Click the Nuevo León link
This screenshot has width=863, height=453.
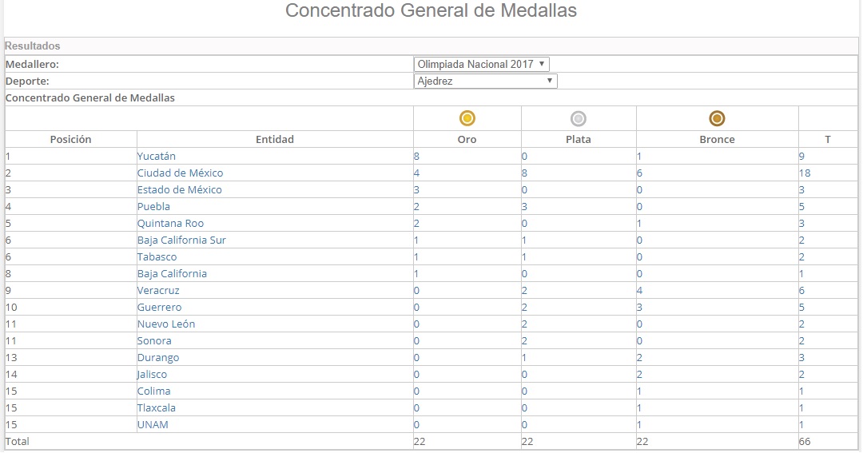click(x=166, y=324)
